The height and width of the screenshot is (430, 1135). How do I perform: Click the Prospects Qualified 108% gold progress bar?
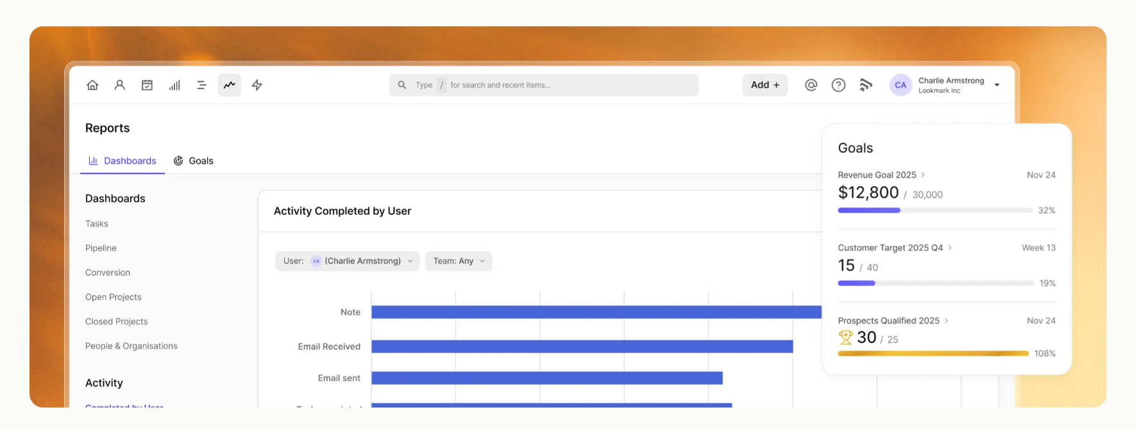pos(933,353)
